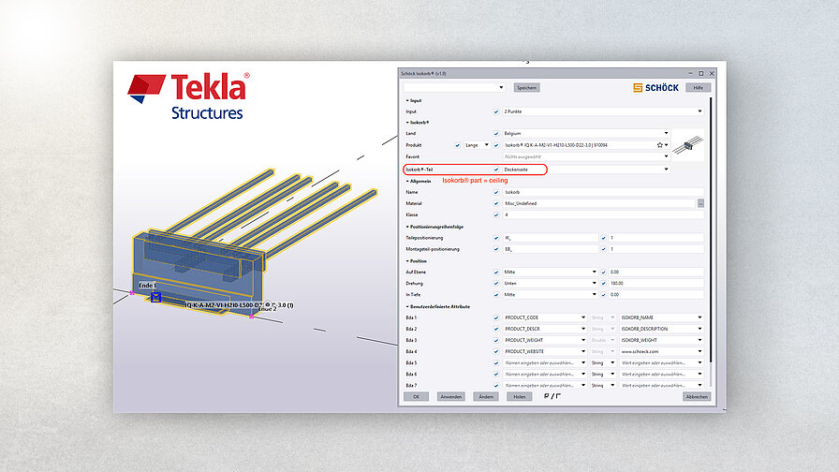Click the toggle-all checkboxes icon beside Holen
The image size is (839, 472).
552,396
